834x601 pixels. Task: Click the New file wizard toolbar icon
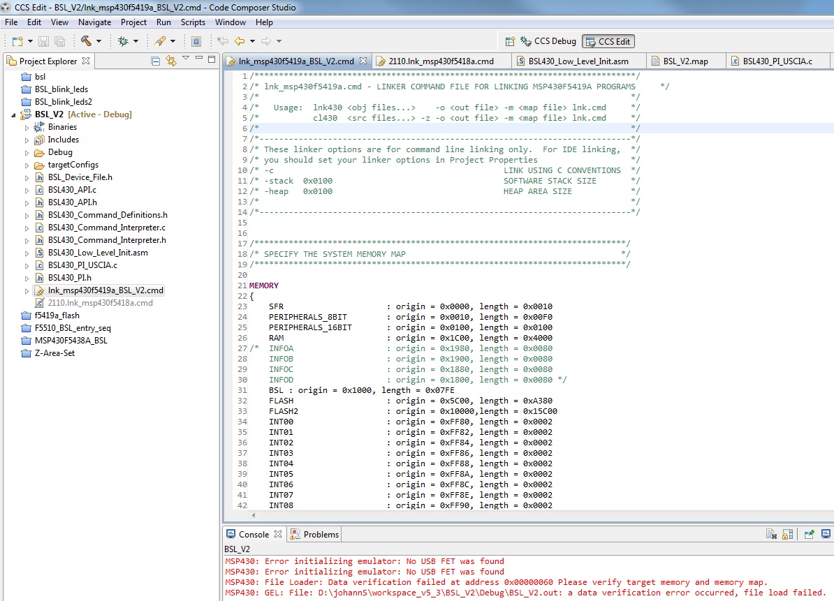tap(17, 41)
